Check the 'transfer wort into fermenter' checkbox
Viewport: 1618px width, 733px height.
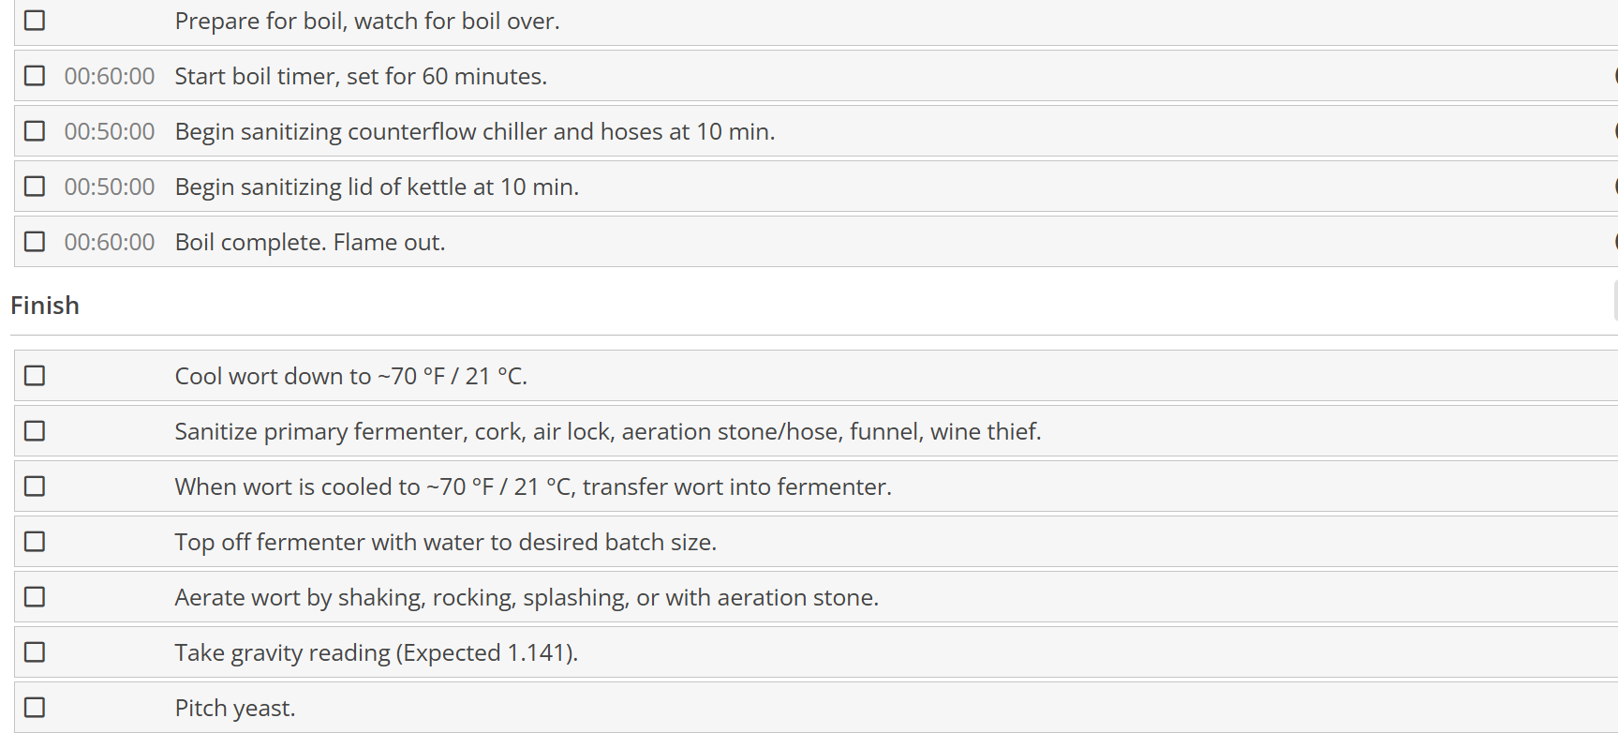point(35,486)
